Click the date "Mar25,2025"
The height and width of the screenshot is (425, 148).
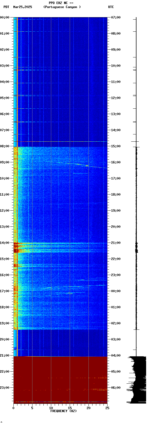click(x=23, y=7)
